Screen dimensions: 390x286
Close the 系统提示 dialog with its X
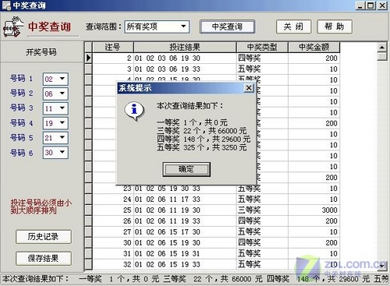click(x=249, y=88)
